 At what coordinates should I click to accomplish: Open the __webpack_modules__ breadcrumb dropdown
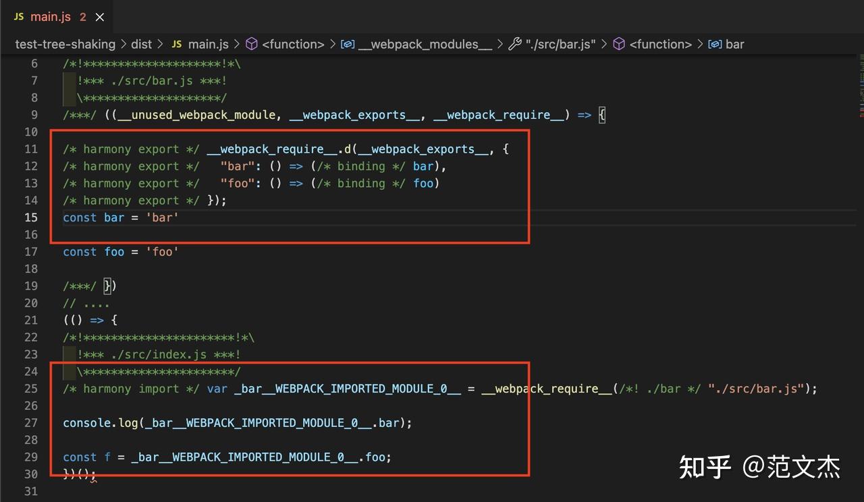(426, 44)
